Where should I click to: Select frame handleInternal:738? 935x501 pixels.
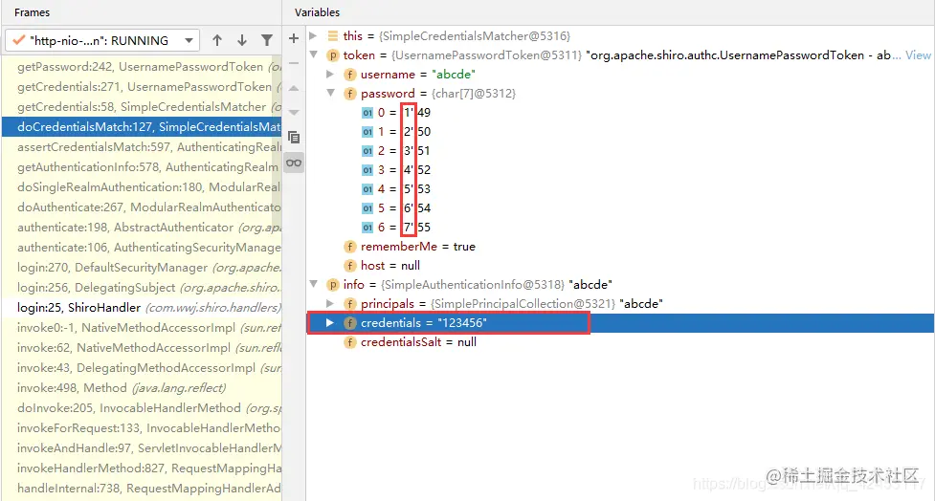[142, 488]
